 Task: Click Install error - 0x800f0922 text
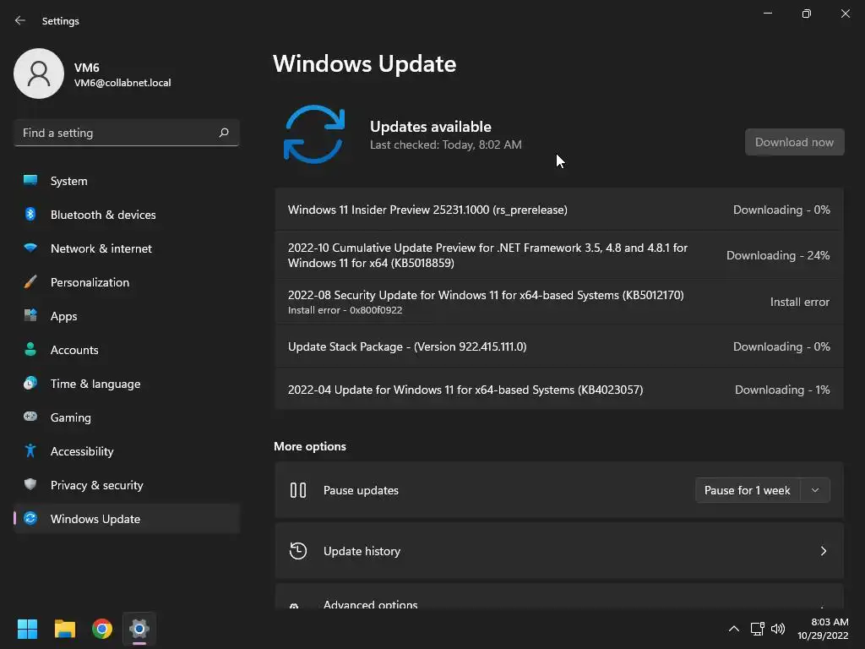click(x=345, y=310)
